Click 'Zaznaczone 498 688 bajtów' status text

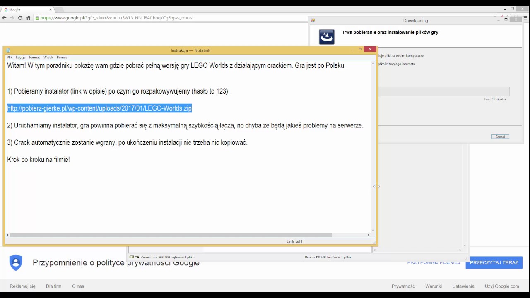[168, 257]
